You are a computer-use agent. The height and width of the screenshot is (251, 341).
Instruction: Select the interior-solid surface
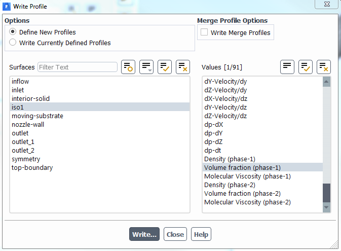point(100,98)
